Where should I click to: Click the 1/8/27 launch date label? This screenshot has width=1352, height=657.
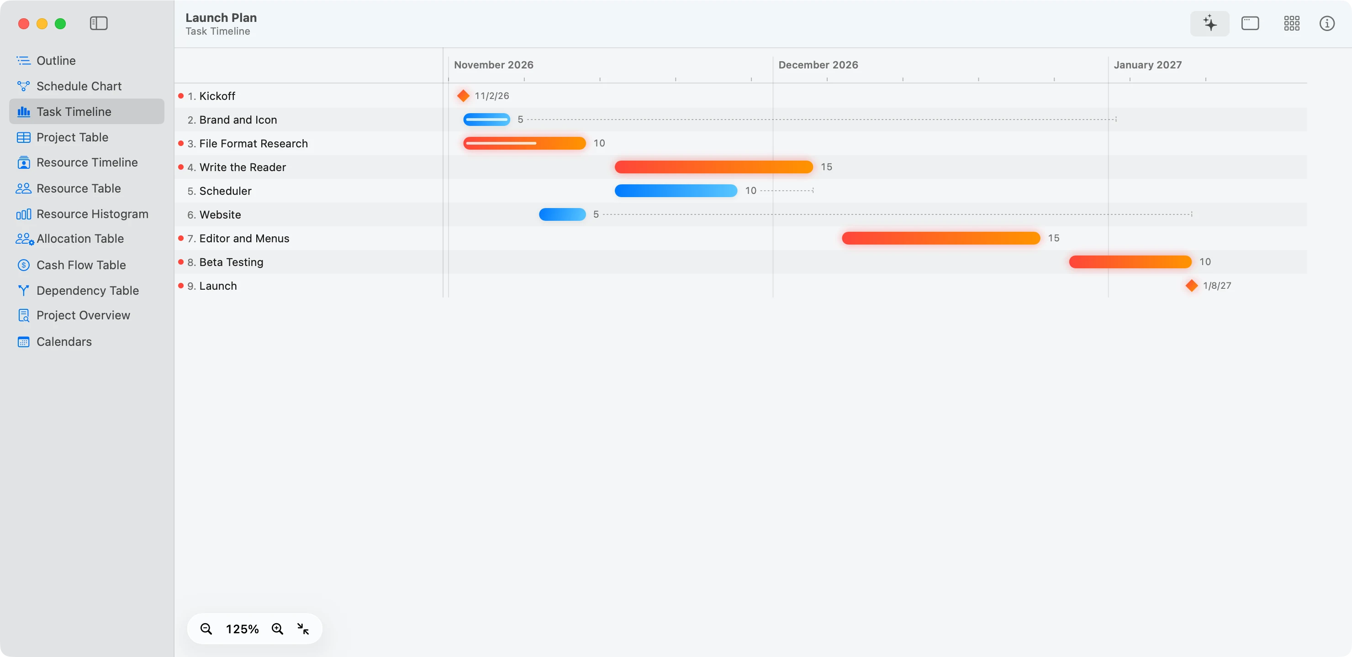coord(1217,286)
